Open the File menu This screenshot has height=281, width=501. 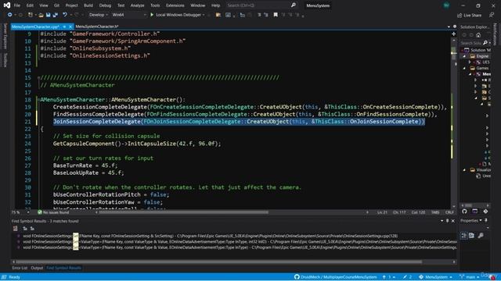click(x=17, y=5)
